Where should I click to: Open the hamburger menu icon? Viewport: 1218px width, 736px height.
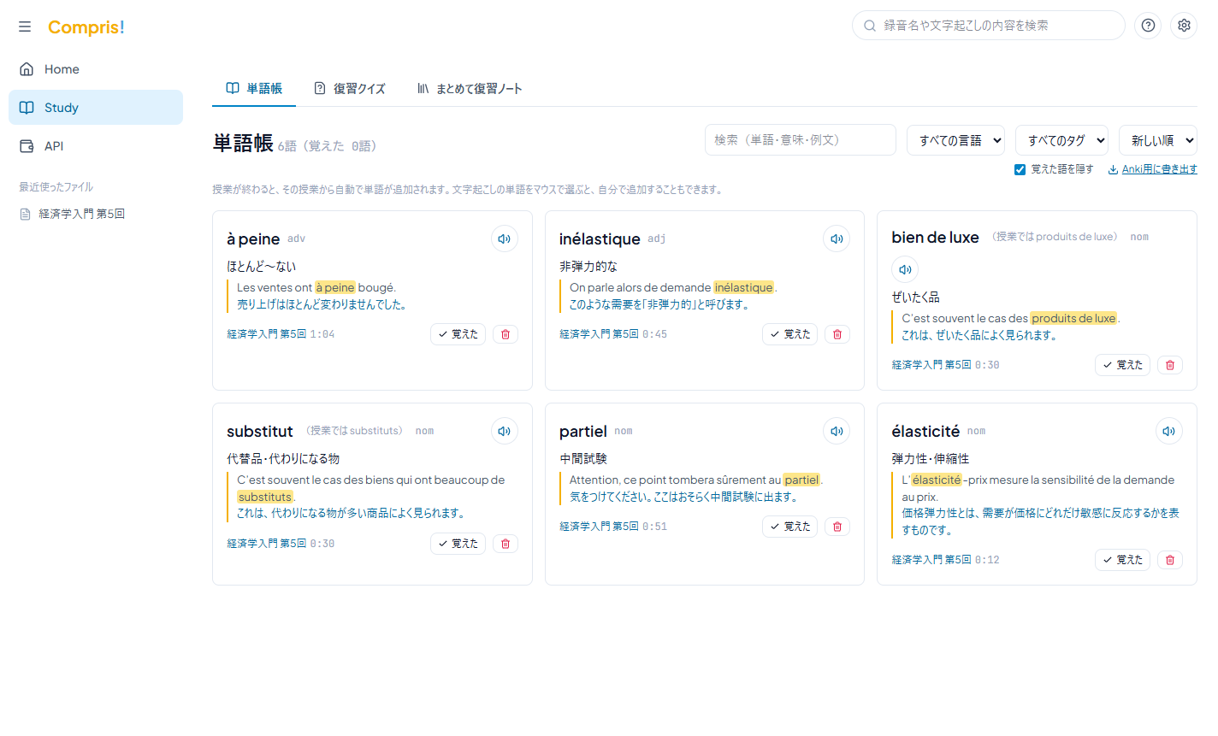[25, 26]
